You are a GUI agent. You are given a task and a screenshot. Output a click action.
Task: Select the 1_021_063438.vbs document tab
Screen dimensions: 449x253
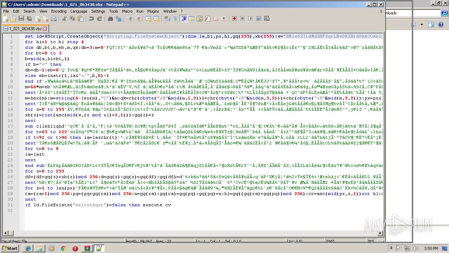(x=25, y=28)
